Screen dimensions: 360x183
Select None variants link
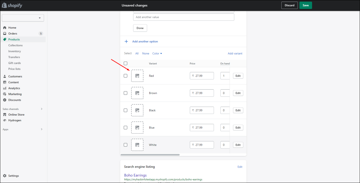[x=146, y=53]
